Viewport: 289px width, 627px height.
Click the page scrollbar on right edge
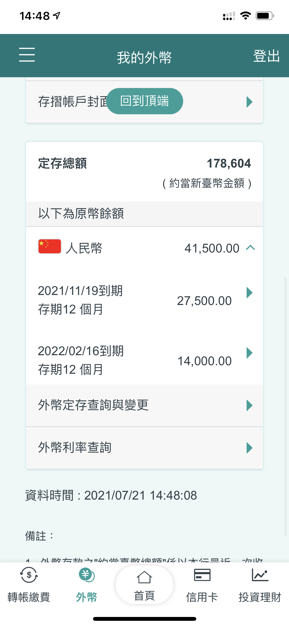tap(285, 407)
